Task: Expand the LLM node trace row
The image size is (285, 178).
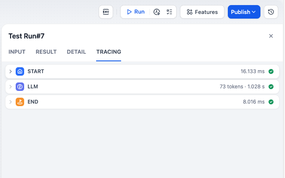Action: pyautogui.click(x=11, y=87)
